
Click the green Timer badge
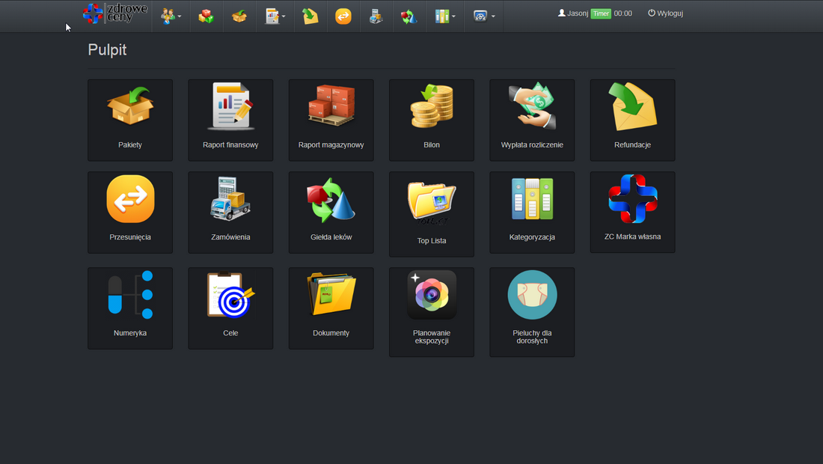tap(600, 13)
